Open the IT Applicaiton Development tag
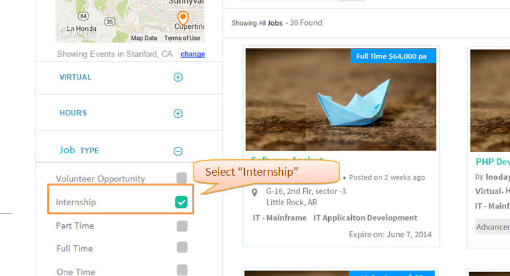510x276 pixels. [365, 218]
